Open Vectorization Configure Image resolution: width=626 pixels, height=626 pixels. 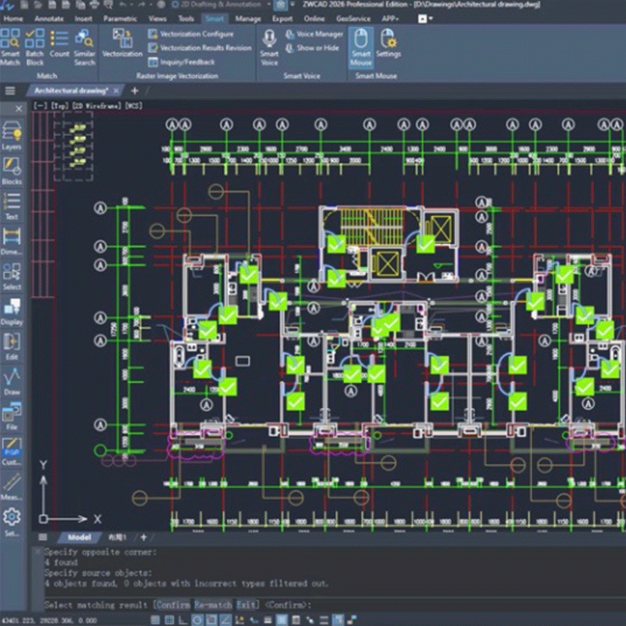click(x=191, y=34)
